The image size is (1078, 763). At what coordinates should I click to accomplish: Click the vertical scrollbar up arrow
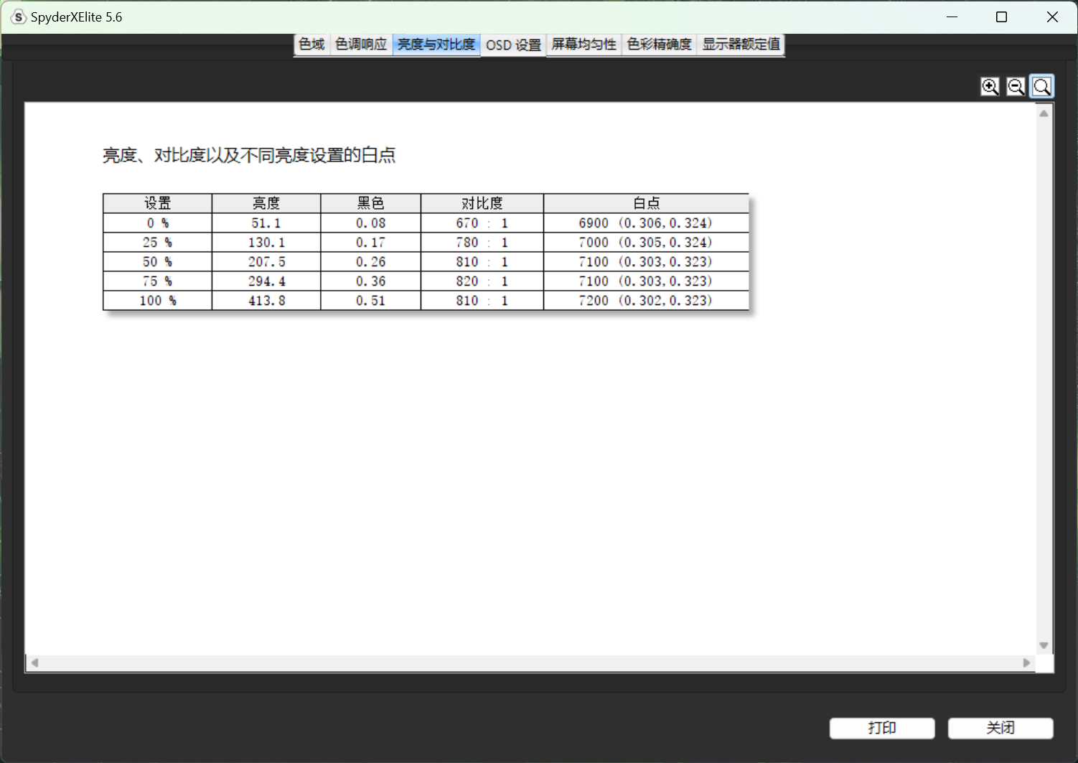(x=1044, y=113)
